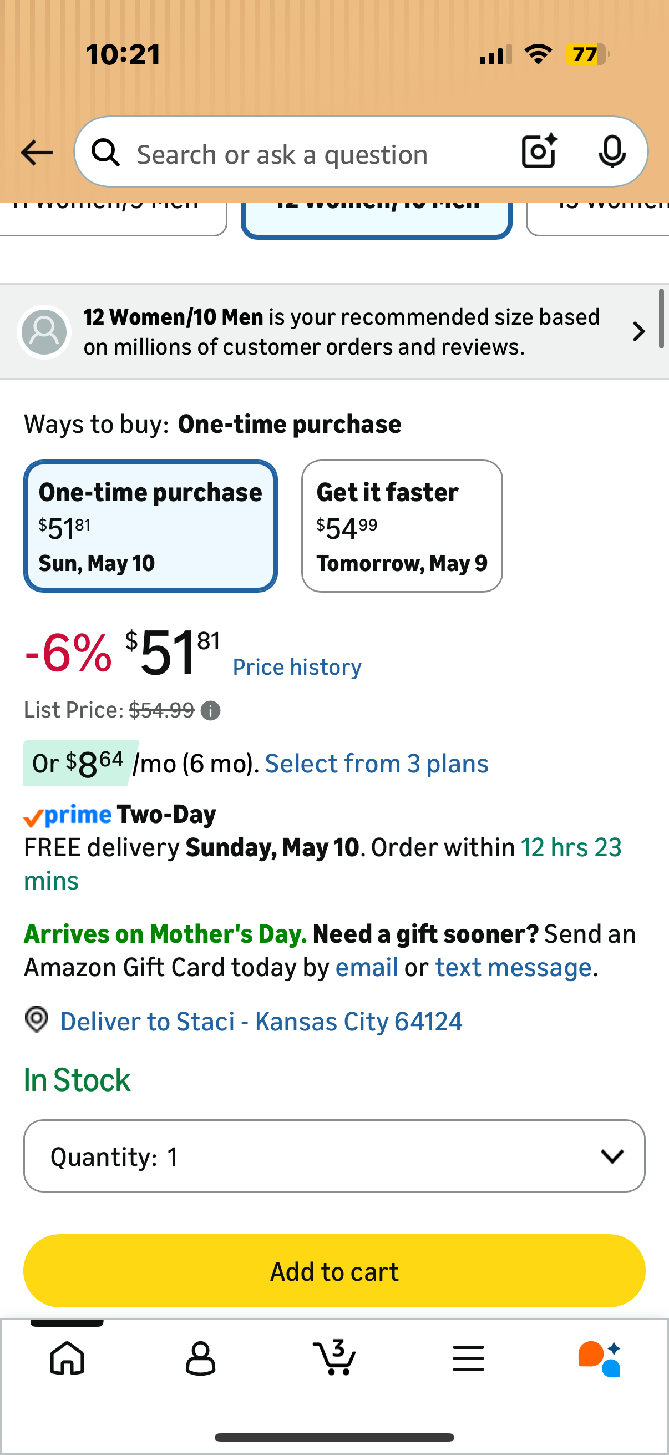Open the hamburger menu icon
Viewport: 669px width, 1455px height.
(468, 1358)
